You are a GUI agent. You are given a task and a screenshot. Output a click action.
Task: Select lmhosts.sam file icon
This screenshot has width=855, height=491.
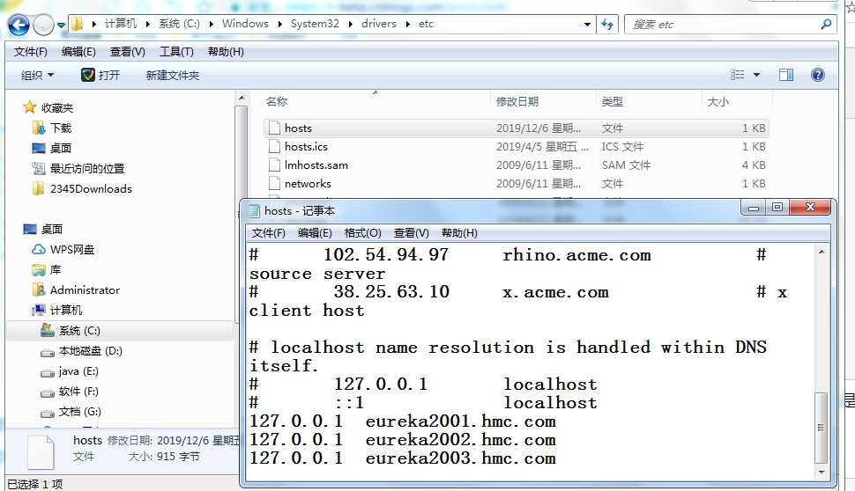tap(274, 165)
